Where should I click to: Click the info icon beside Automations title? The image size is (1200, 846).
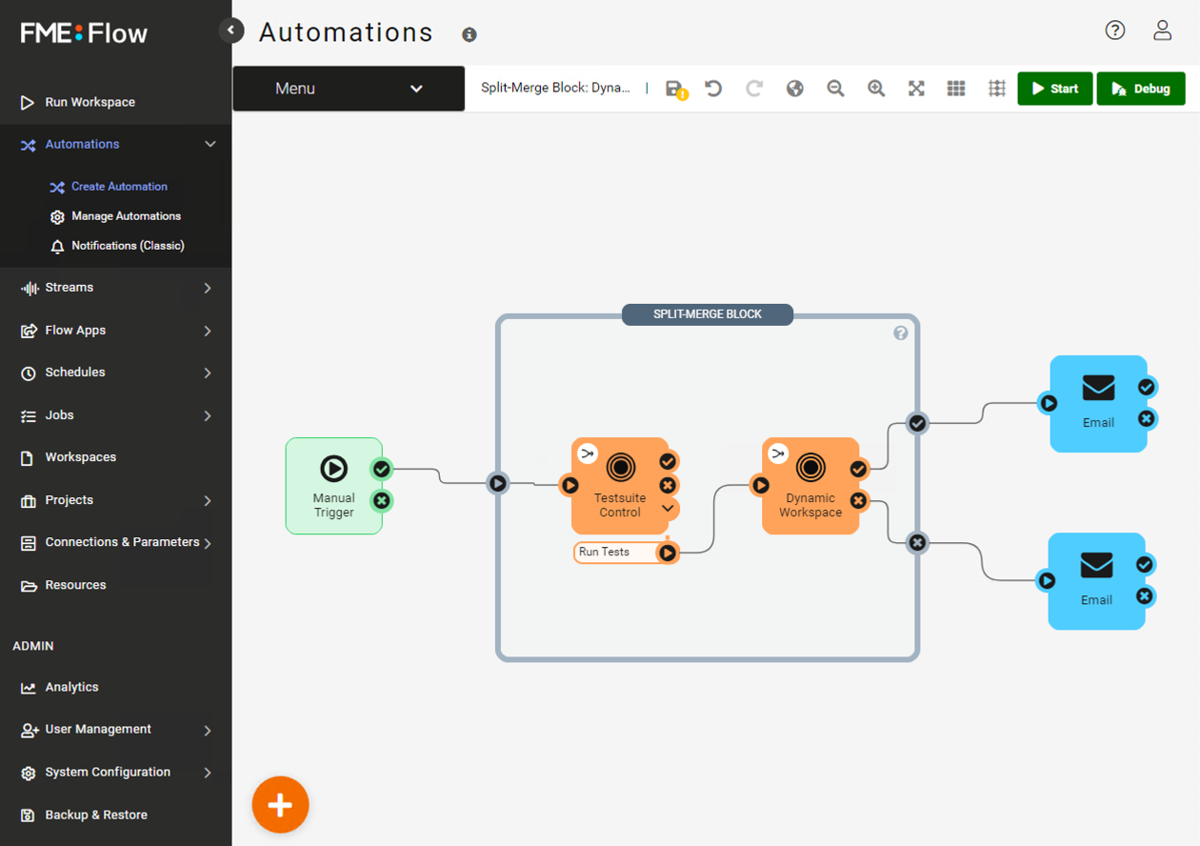[x=469, y=34]
